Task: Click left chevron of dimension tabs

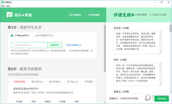Action: pyautogui.click(x=9, y=82)
